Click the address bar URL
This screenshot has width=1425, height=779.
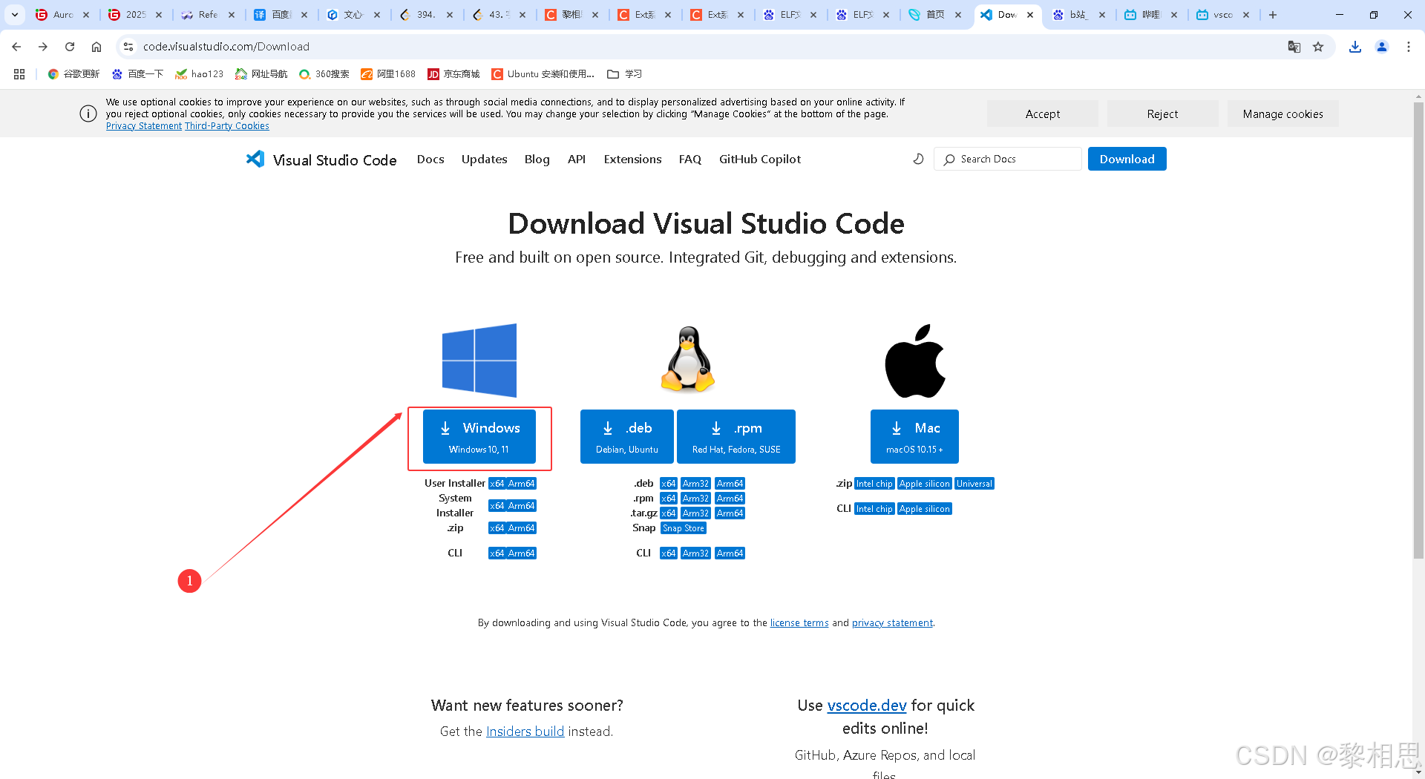226,47
